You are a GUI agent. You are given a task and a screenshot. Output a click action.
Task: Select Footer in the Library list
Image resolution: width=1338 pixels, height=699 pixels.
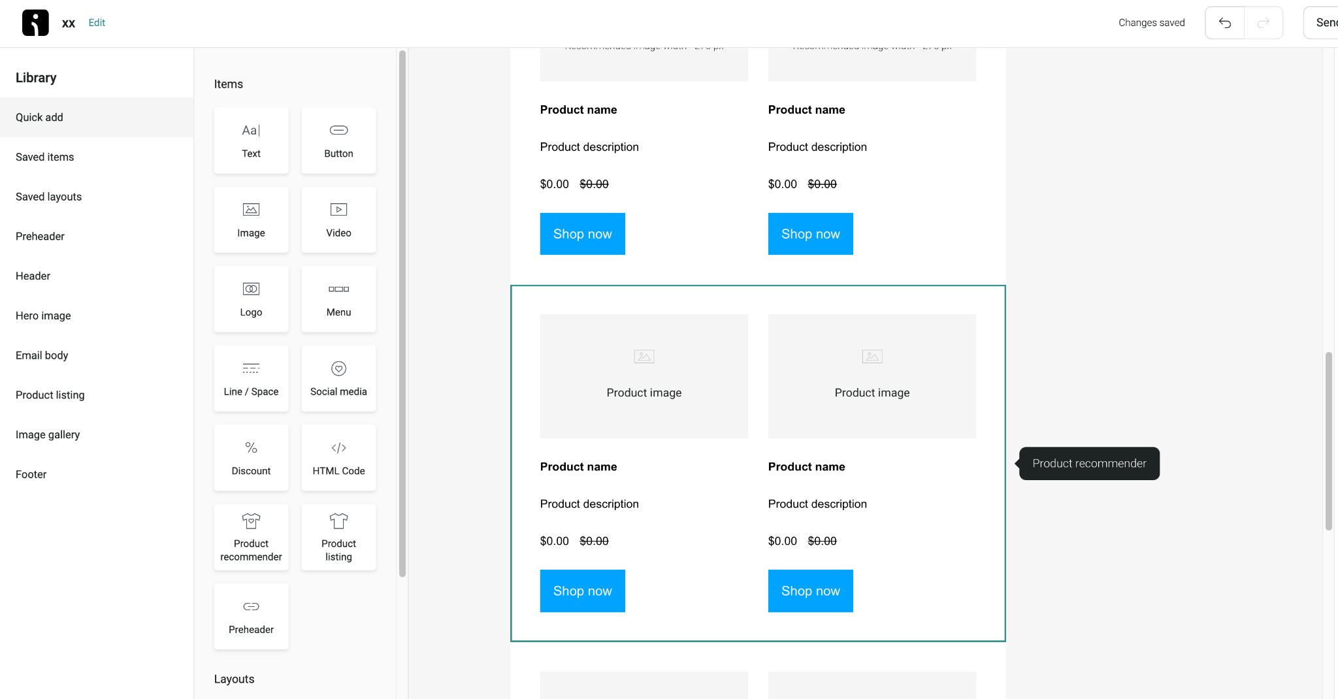(31, 474)
